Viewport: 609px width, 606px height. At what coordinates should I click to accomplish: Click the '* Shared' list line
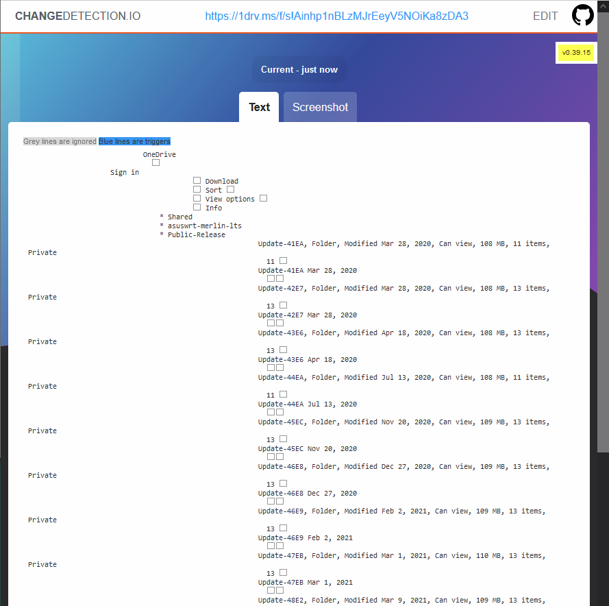176,217
